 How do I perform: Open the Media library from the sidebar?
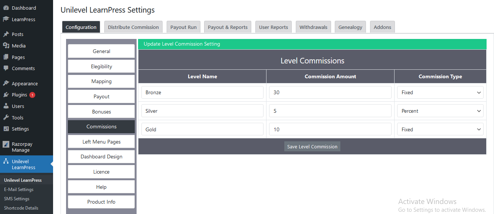pyautogui.click(x=7, y=45)
